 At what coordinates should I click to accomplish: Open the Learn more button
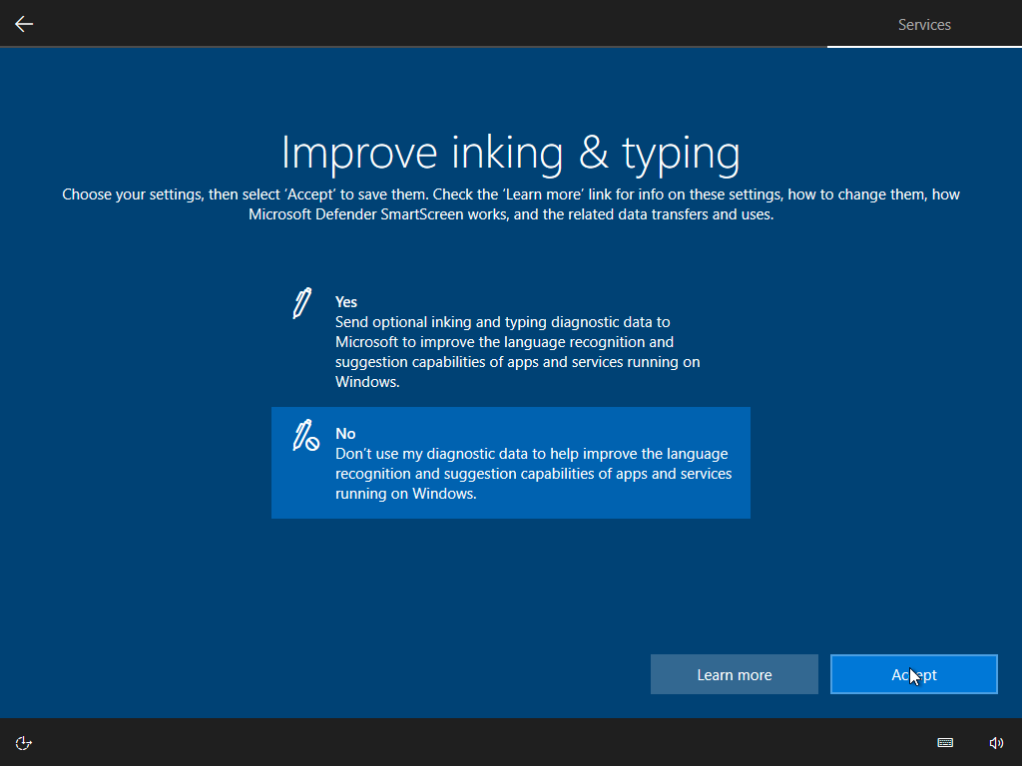734,674
